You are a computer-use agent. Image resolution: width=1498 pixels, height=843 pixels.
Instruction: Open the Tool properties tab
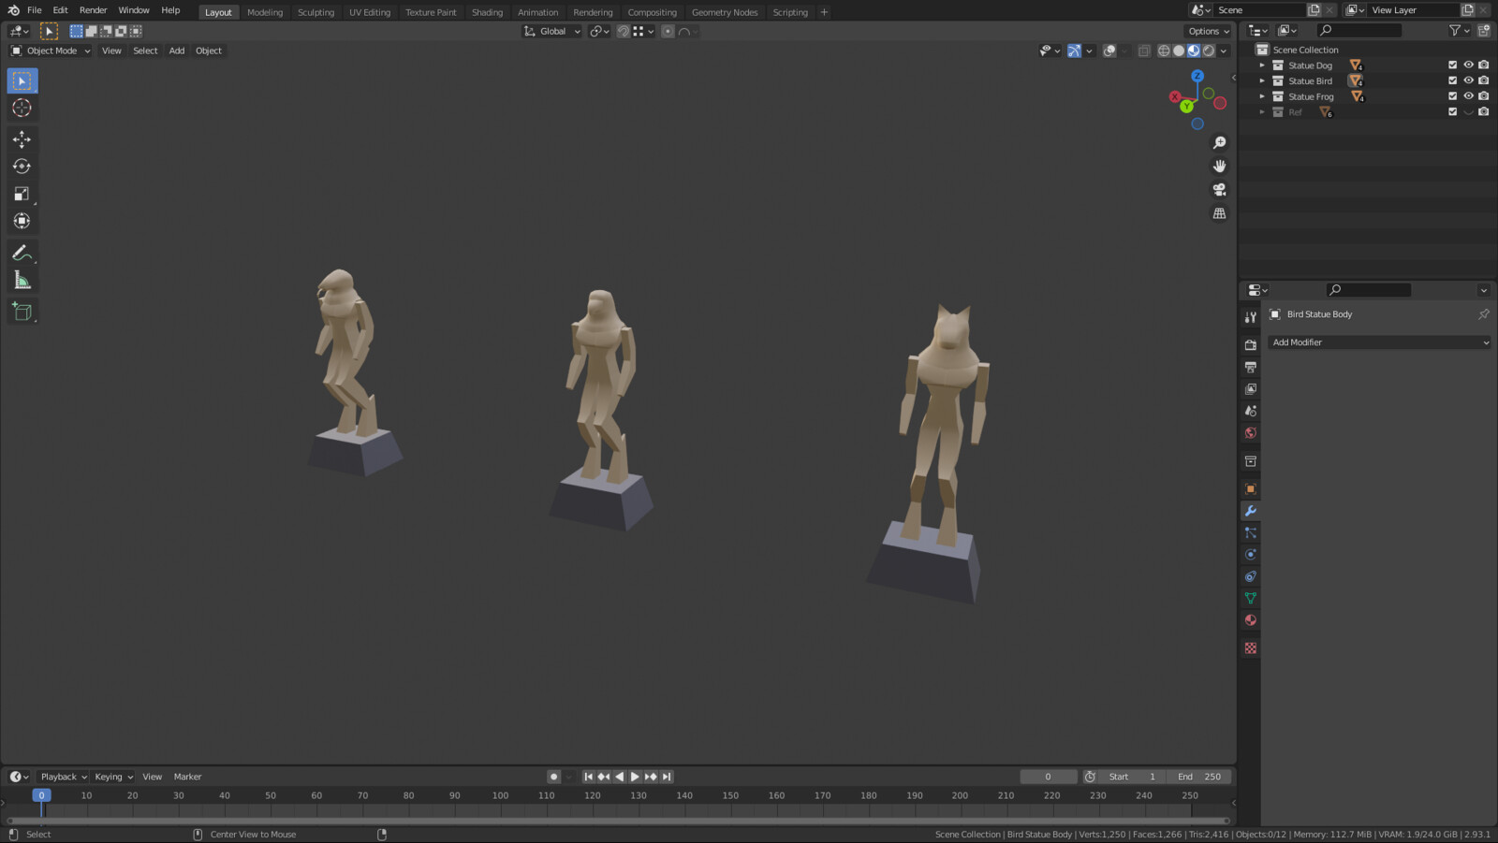tap(1251, 318)
